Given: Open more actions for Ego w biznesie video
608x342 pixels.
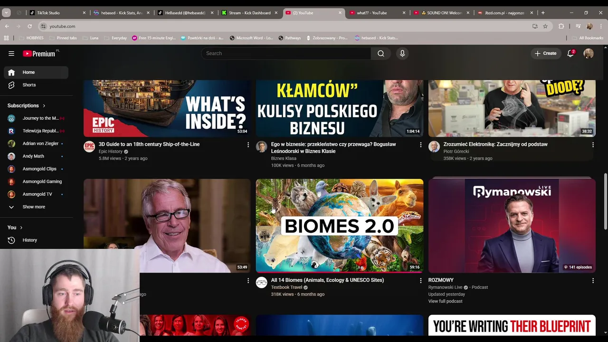Looking at the screenshot, I should click(420, 144).
